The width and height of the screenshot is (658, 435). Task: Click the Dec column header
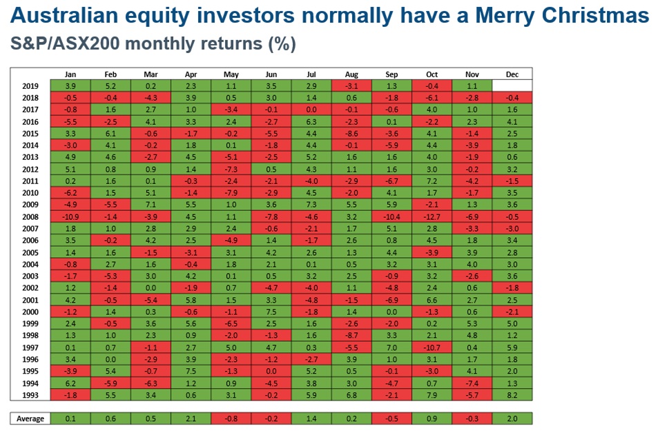512,74
